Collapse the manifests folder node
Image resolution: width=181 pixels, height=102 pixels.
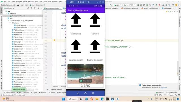6,13
